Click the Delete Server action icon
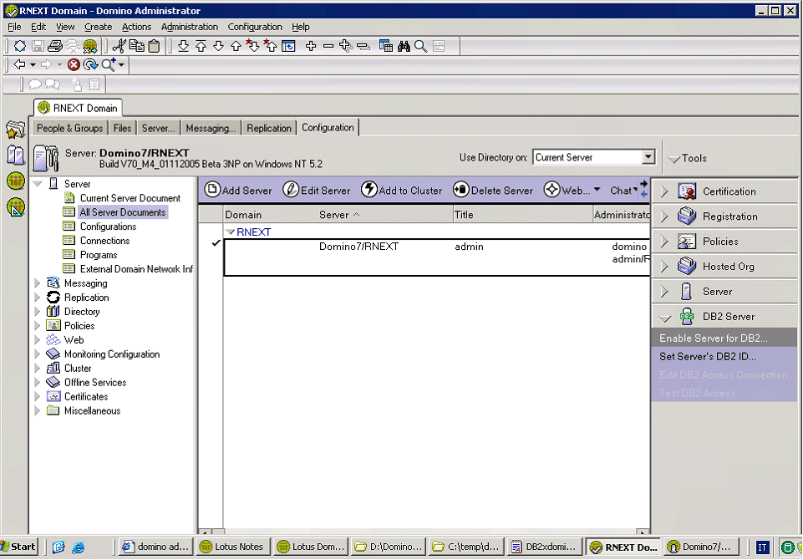This screenshot has height=560, width=803. tap(461, 190)
